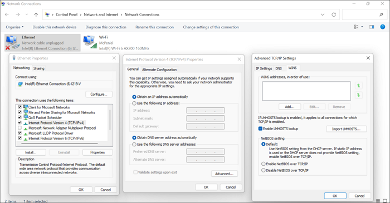Toggle File and Printer Sharing checkbox
The image size is (390, 203).
(x=19, y=112)
